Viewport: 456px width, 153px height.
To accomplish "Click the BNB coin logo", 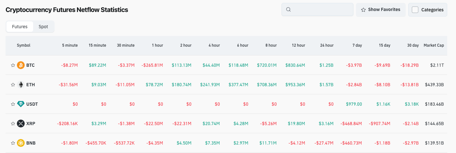I will [x=21, y=143].
